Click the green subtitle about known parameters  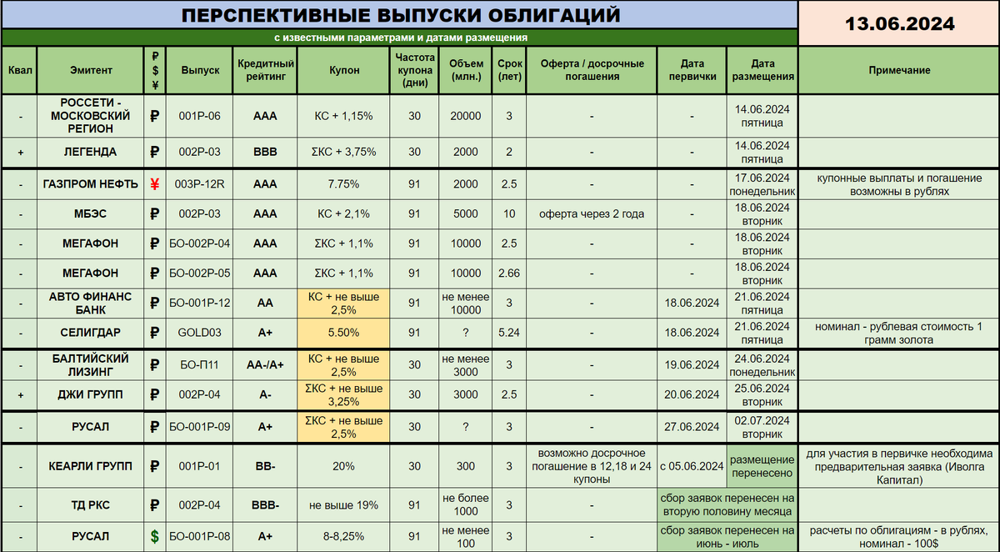pyautogui.click(x=400, y=38)
